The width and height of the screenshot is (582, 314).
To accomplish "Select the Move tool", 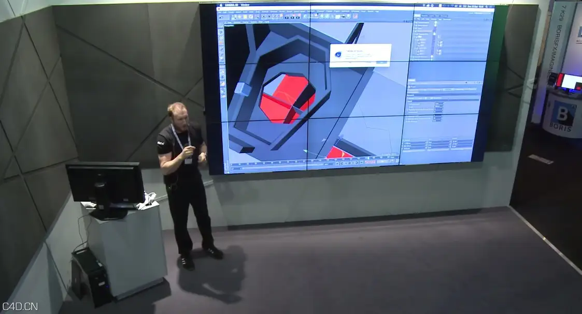I will 239,17.
